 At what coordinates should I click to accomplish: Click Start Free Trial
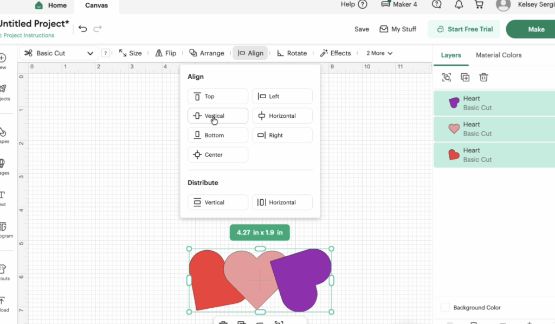[464, 29]
